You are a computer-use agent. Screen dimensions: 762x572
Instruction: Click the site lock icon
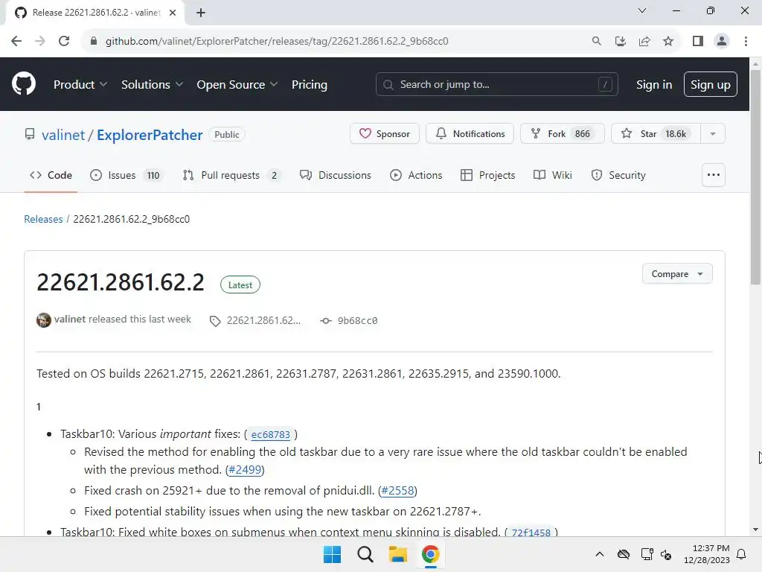[93, 41]
